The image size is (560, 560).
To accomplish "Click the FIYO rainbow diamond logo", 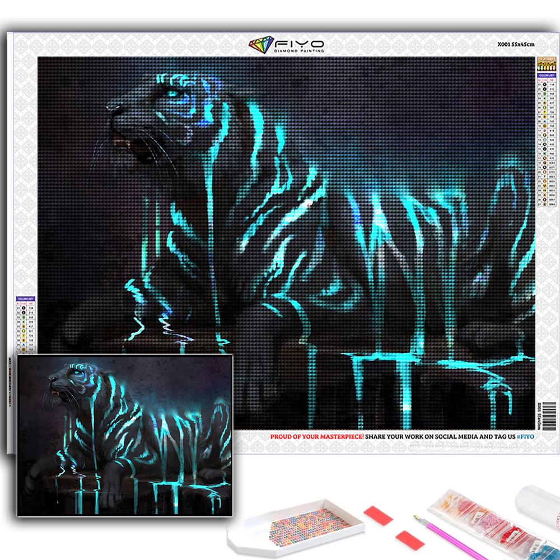I will click(x=260, y=46).
